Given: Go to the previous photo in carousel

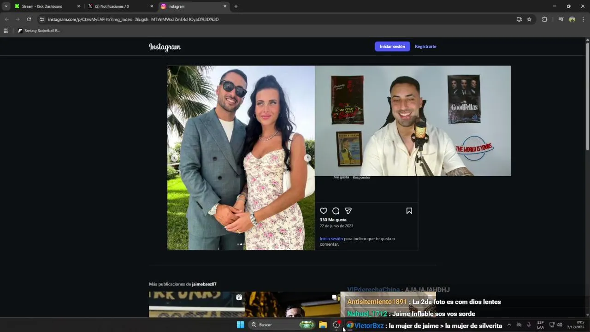Looking at the screenshot, I should point(175,158).
